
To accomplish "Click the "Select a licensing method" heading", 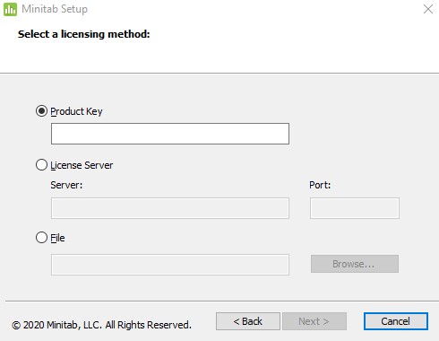I will [x=84, y=34].
